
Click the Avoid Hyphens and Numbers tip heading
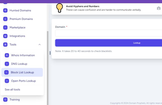click(83, 6)
